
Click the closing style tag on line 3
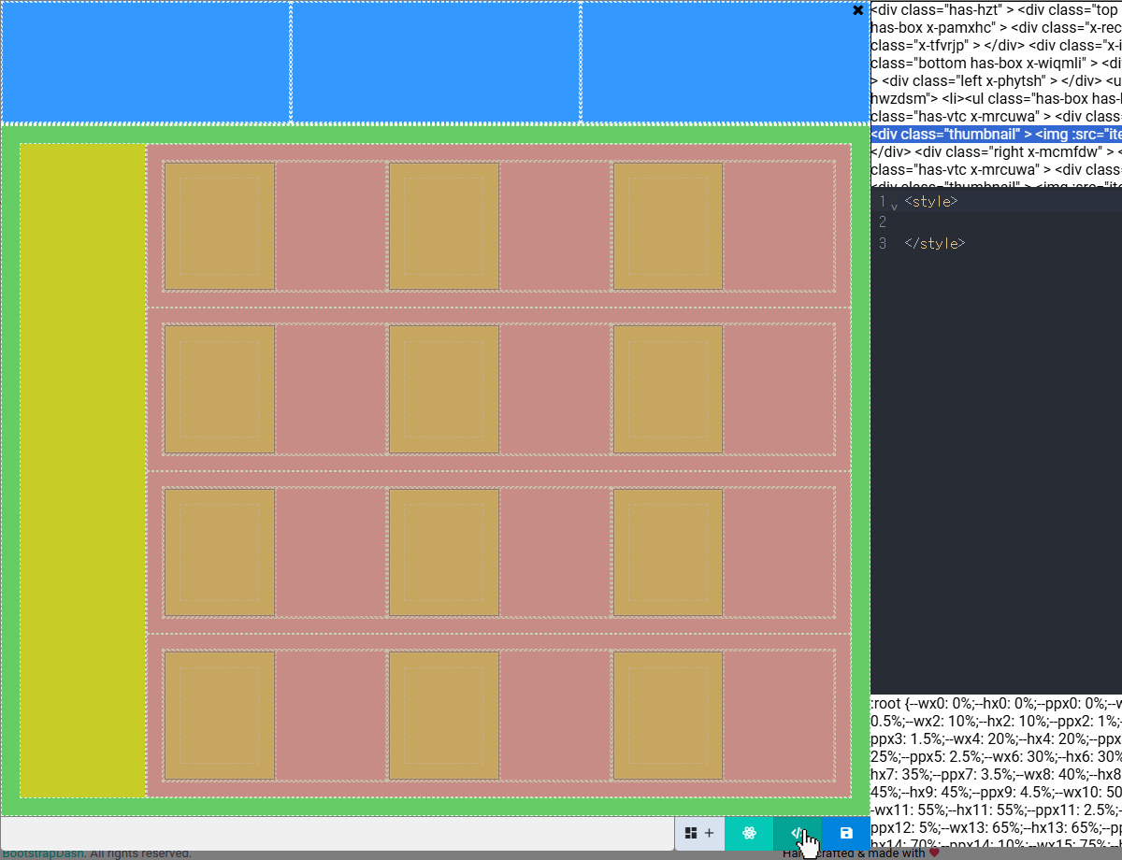coord(934,243)
